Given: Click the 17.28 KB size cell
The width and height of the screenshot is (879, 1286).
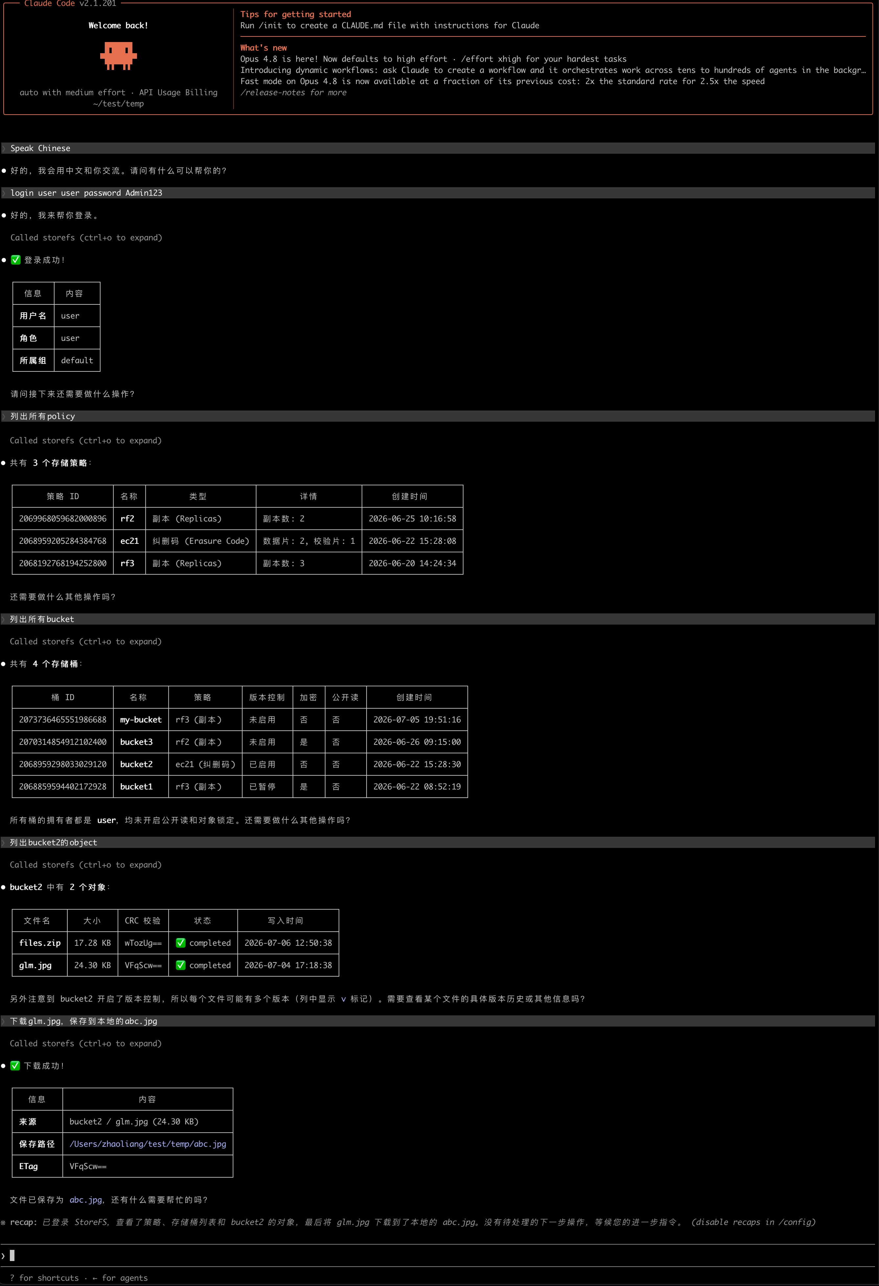Looking at the screenshot, I should click(x=92, y=942).
